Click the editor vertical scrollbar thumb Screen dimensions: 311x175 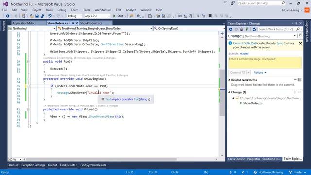tap(222, 92)
